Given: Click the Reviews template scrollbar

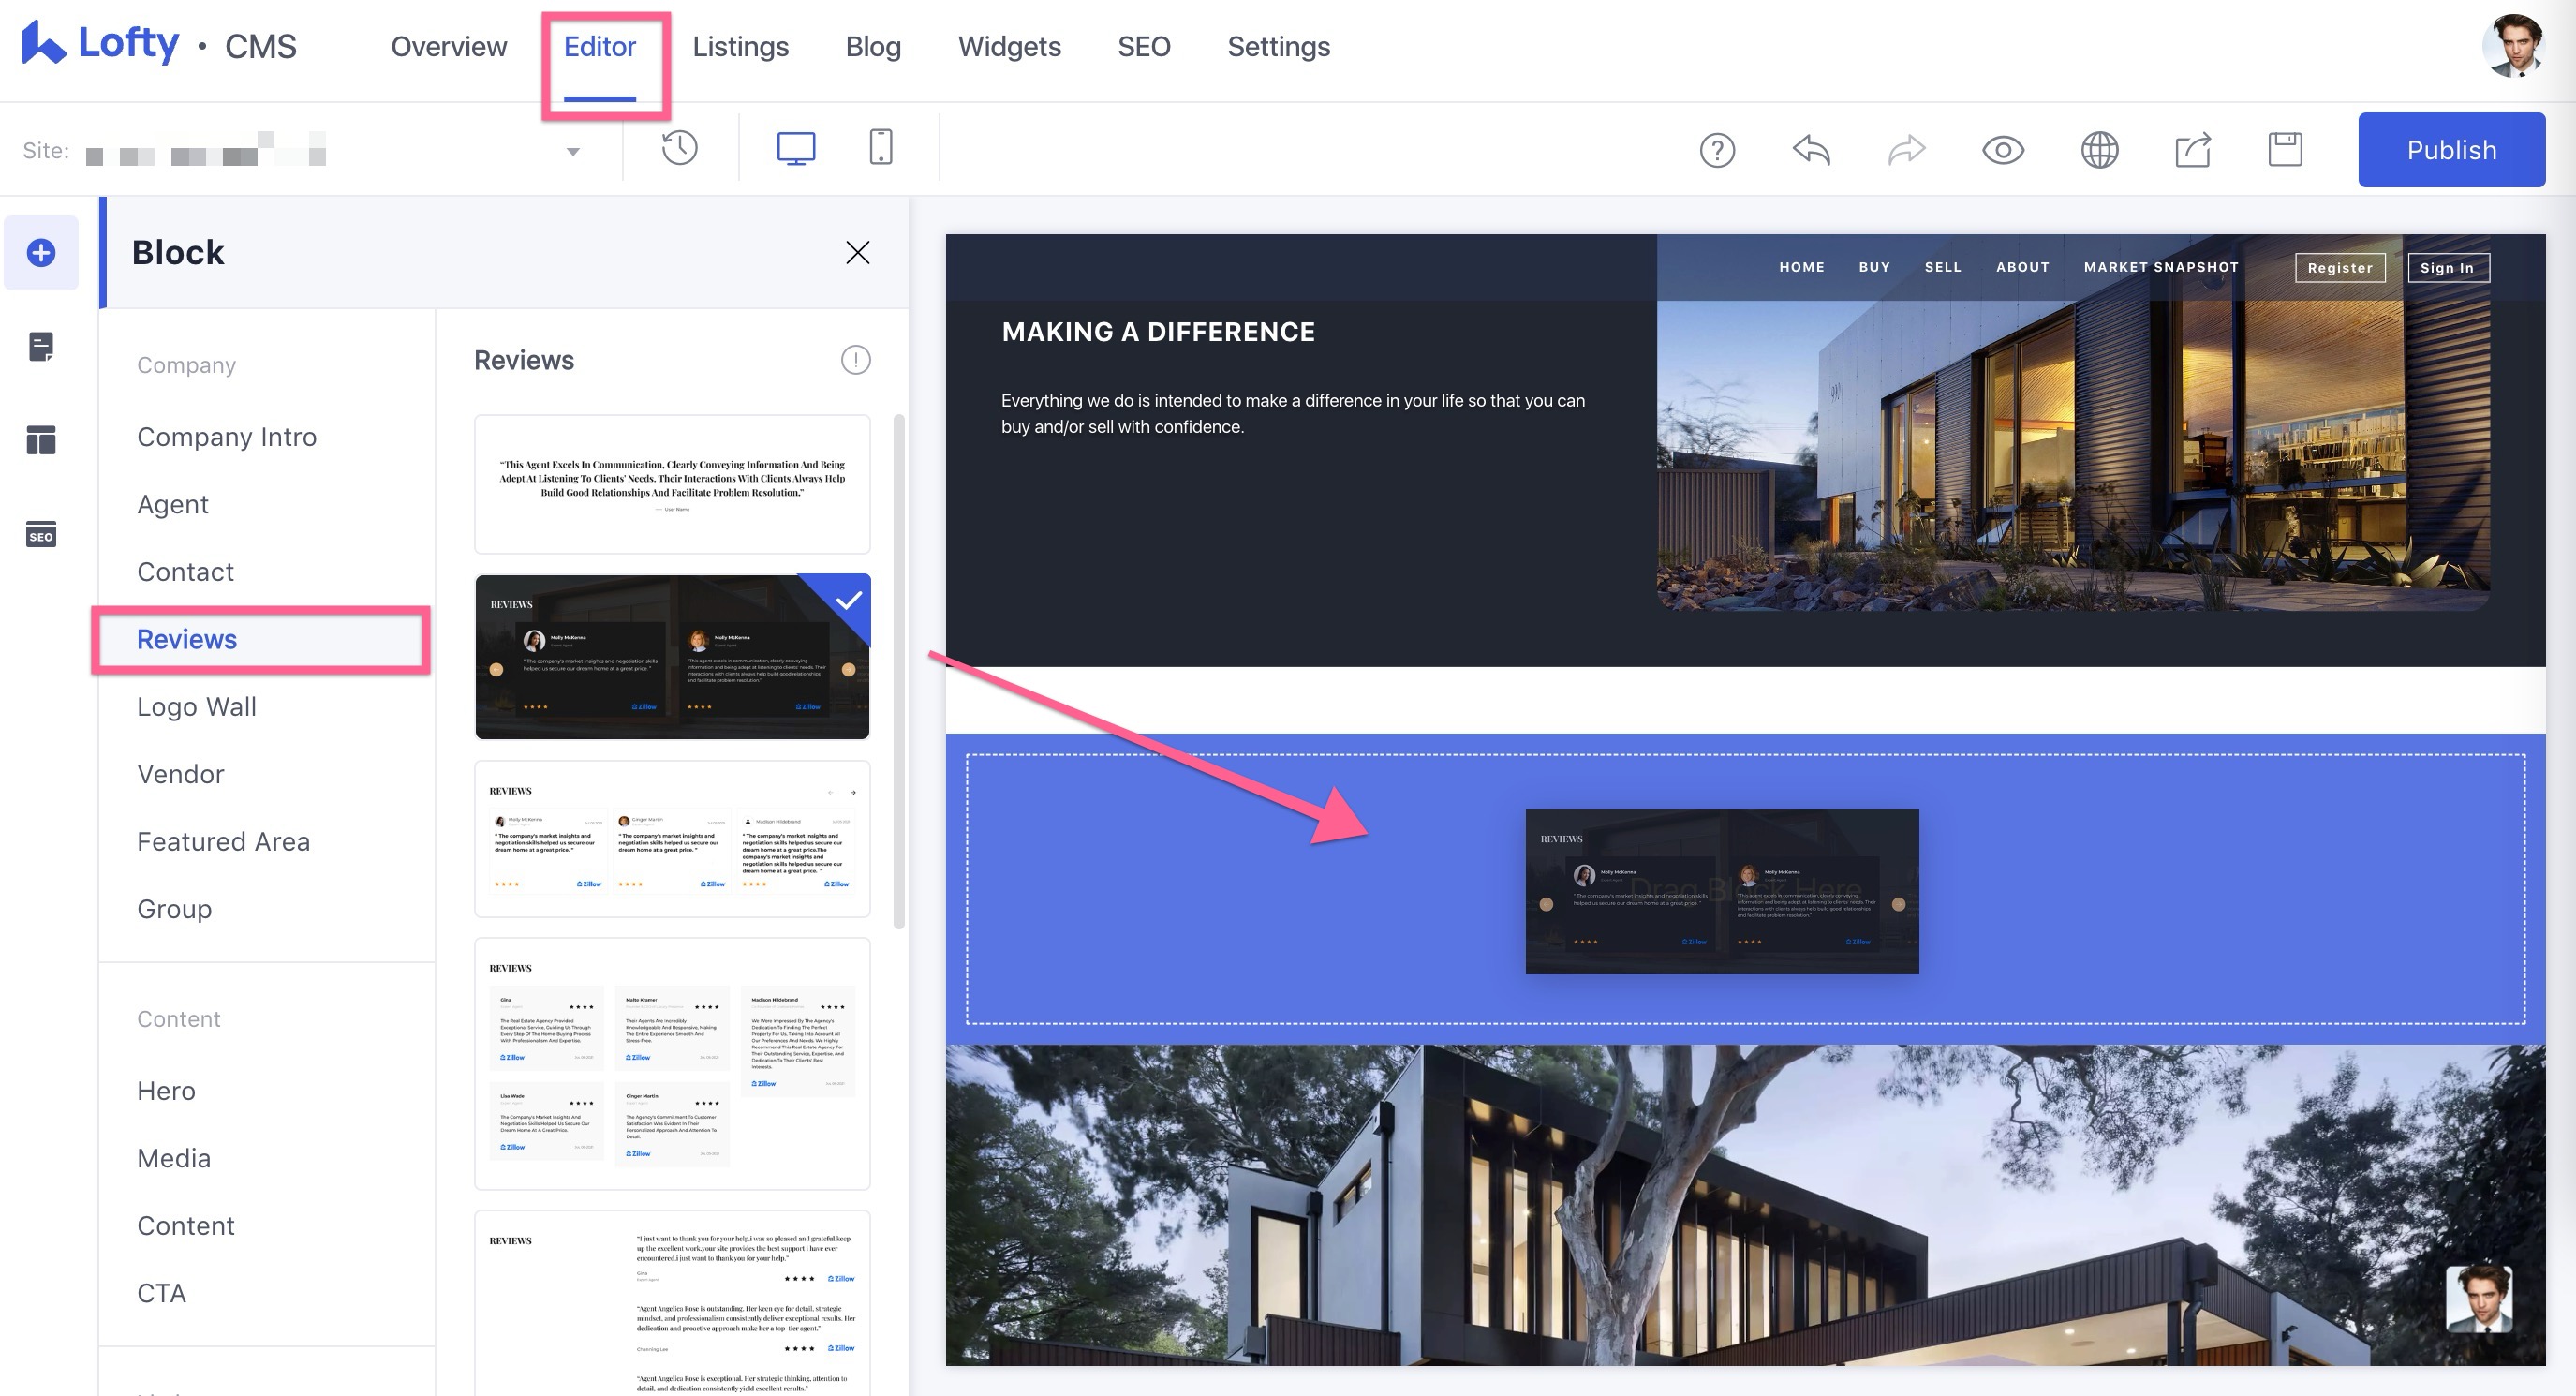Looking at the screenshot, I should (x=899, y=672).
